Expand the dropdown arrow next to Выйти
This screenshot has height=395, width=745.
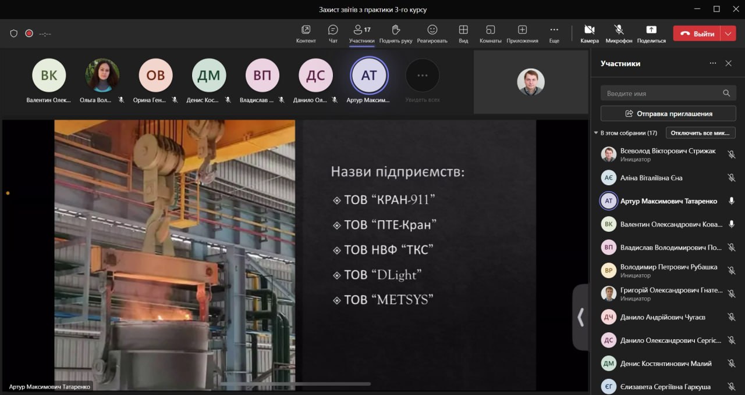point(728,34)
